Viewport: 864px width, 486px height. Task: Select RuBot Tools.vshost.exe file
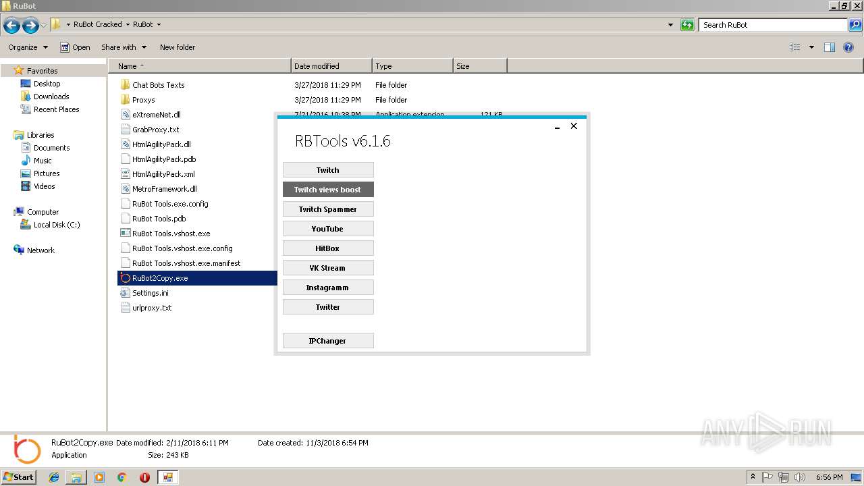(171, 234)
